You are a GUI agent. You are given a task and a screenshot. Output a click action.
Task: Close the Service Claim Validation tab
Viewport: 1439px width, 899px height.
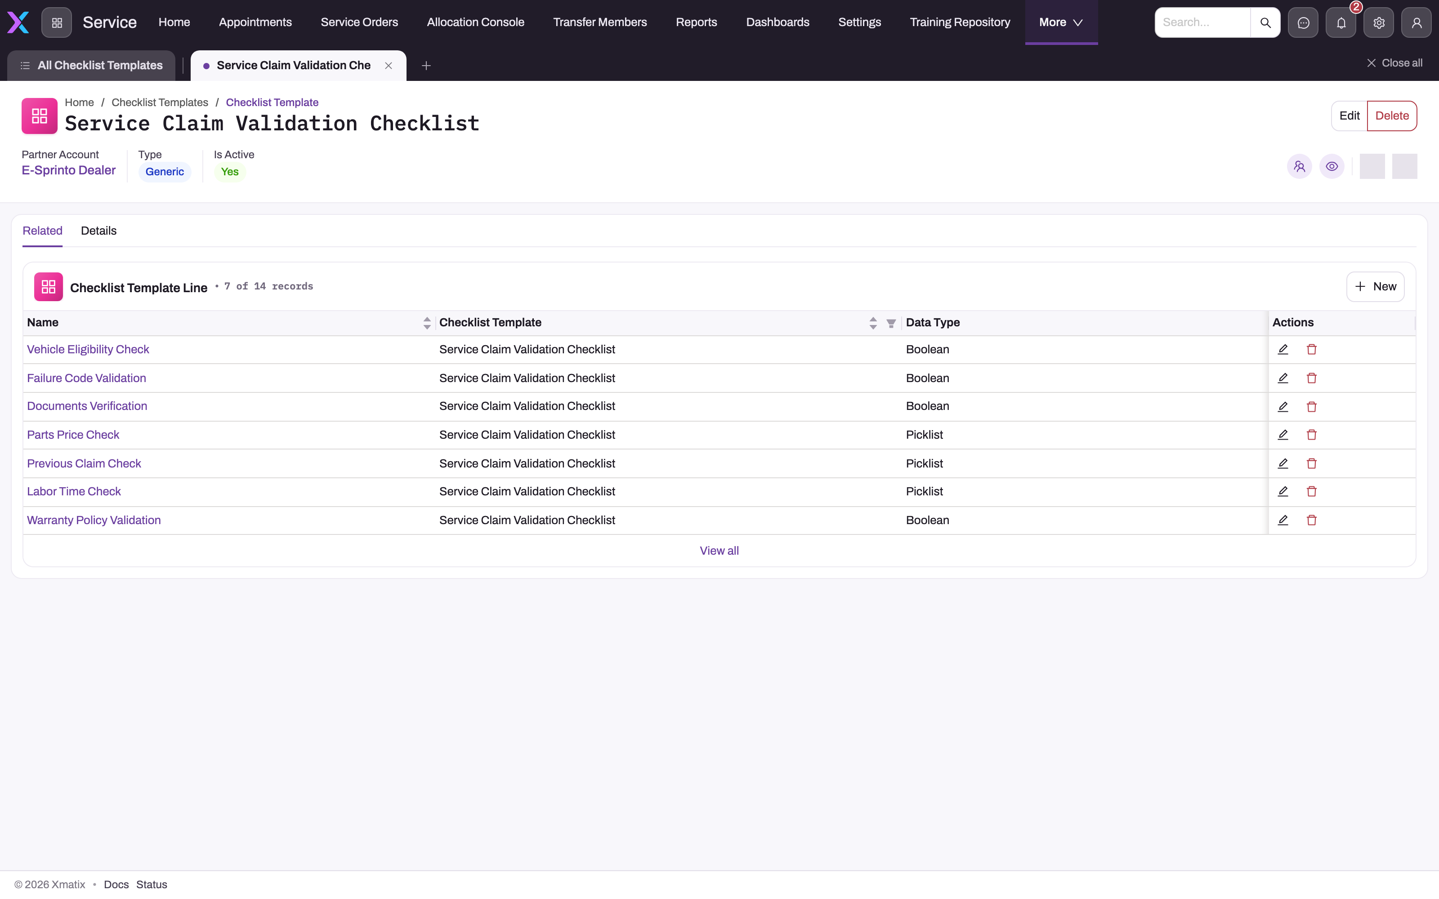388,66
